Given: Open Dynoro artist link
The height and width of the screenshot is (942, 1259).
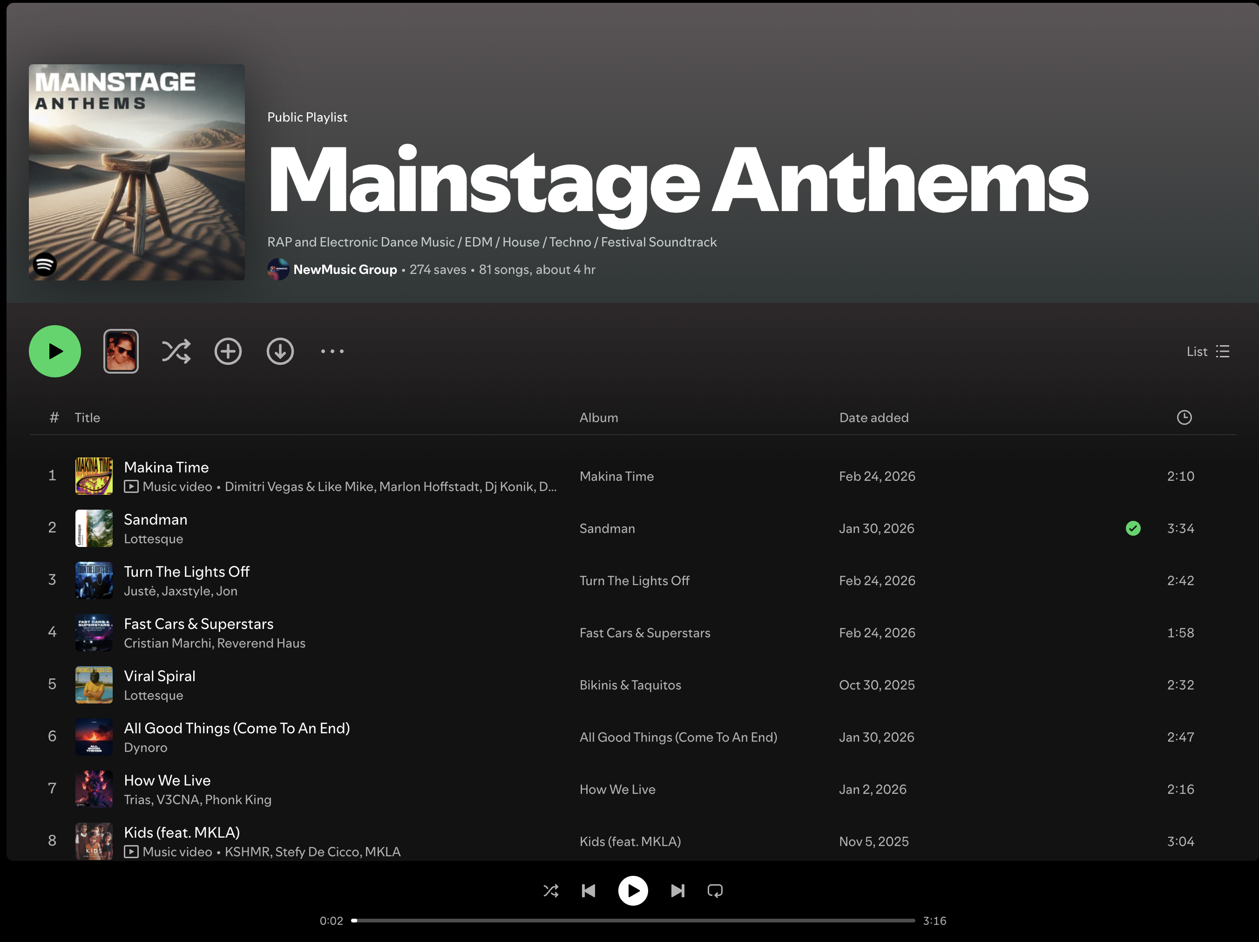Looking at the screenshot, I should (146, 747).
